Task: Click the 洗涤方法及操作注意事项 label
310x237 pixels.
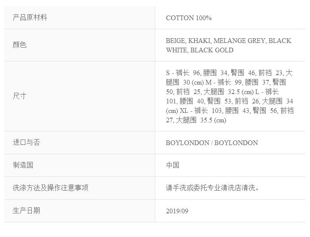Action: tap(51, 188)
